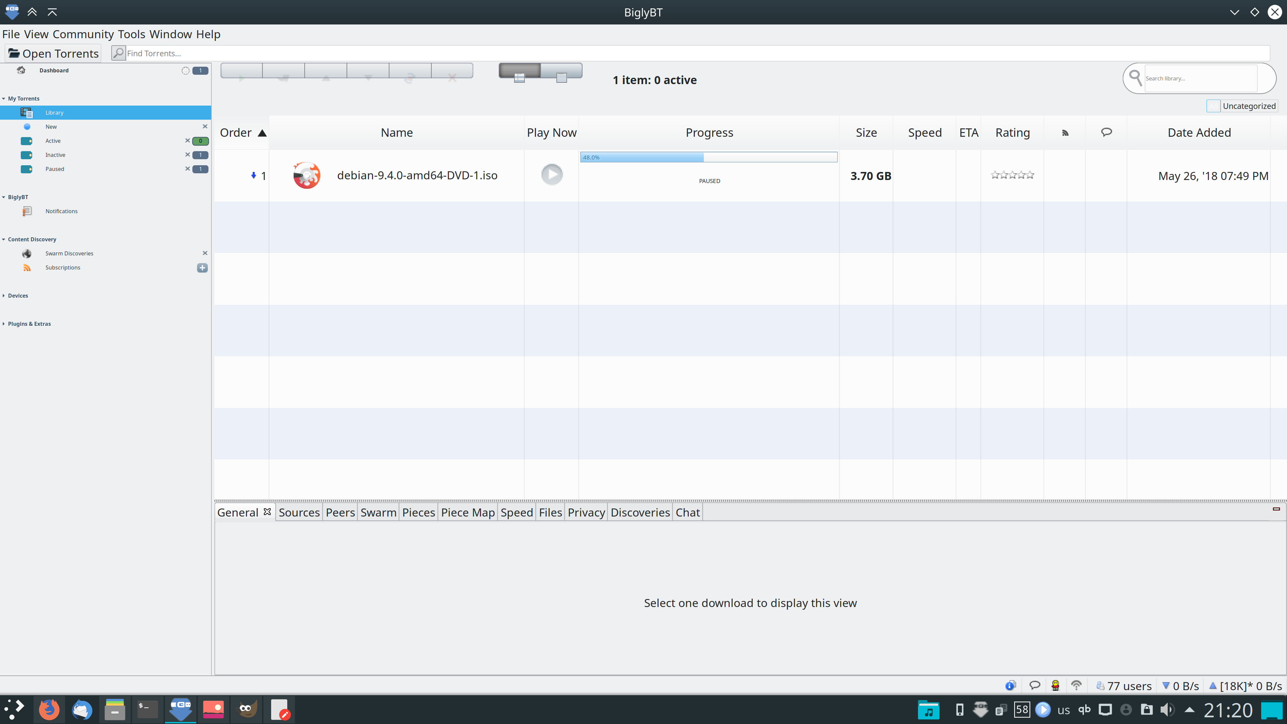Image resolution: width=1287 pixels, height=724 pixels.
Task: Click the Open Torrents button
Action: coord(54,54)
